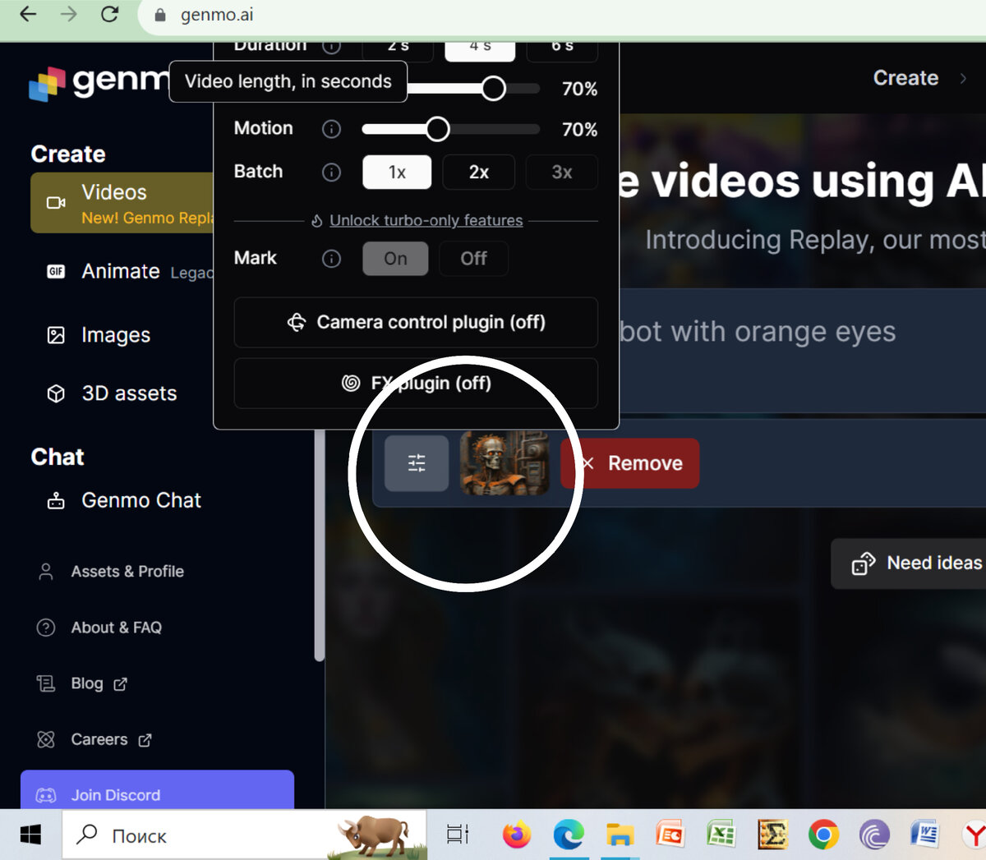Click the upper 70% slider handle
The image size is (986, 860).
[494, 88]
